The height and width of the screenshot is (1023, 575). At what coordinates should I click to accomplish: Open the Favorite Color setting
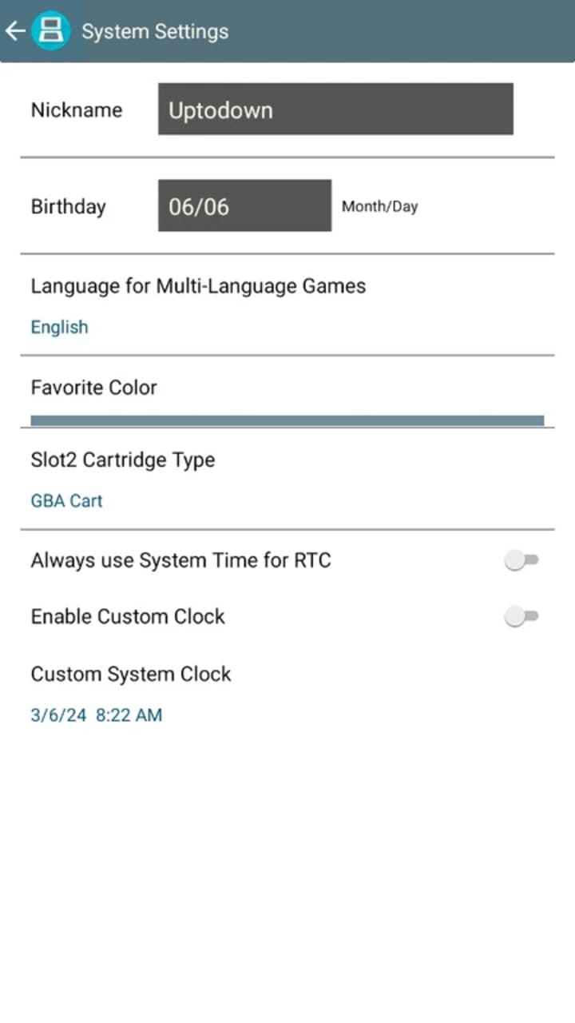93,388
